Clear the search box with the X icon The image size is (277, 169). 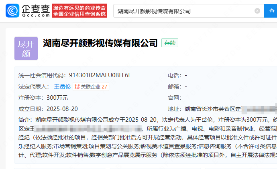[x=257, y=11]
